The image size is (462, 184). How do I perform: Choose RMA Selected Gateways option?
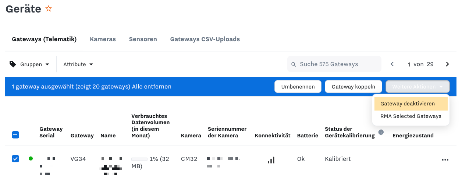pyautogui.click(x=411, y=116)
